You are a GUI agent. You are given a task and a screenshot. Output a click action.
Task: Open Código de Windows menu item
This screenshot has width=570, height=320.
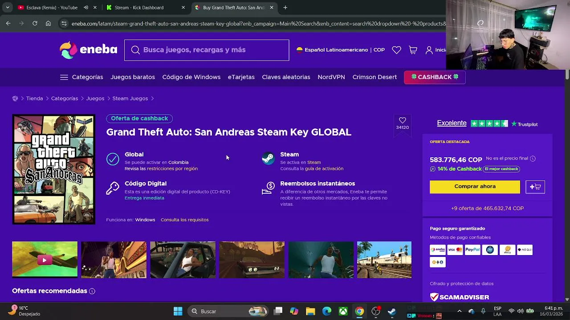tap(191, 77)
